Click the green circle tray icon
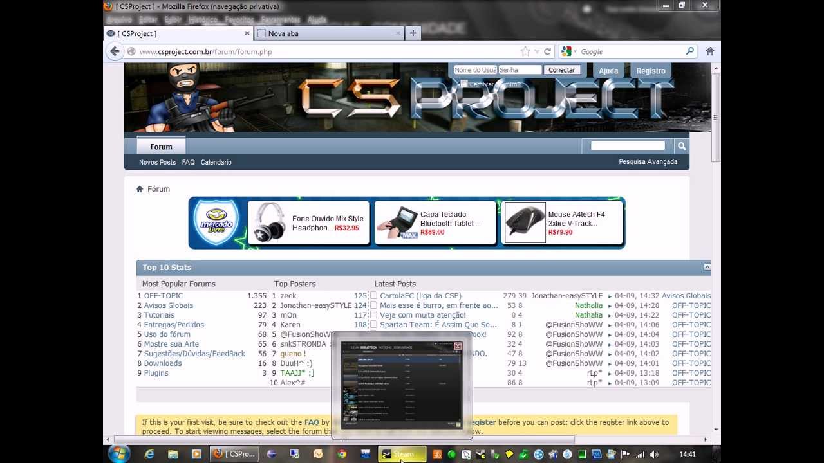Screen dimensions: 824x463 [452, 455]
